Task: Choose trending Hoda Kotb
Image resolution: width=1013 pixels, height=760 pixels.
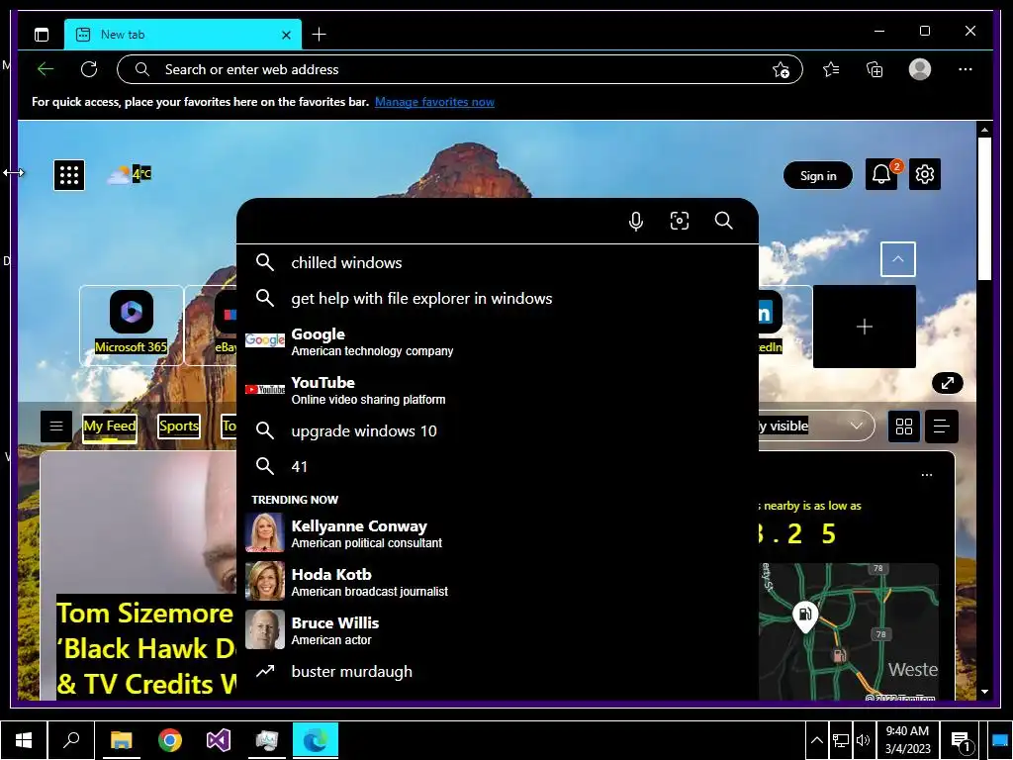Action: 498,582
